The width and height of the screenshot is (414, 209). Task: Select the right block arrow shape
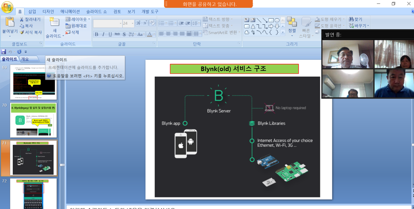click(x=271, y=26)
